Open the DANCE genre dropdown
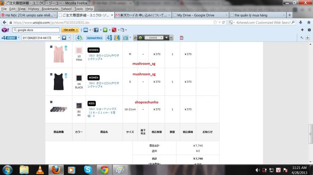Image resolution: width=313 pixels, height=175 pixels. coord(162,38)
